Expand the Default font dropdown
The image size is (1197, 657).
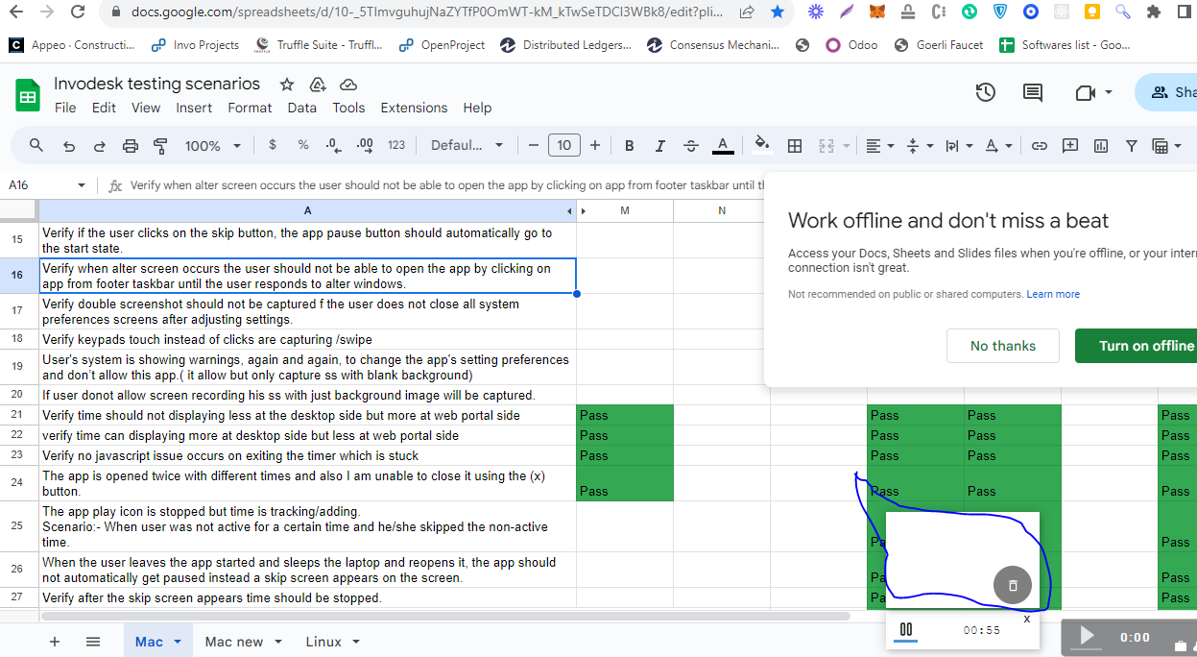pyautogui.click(x=467, y=146)
